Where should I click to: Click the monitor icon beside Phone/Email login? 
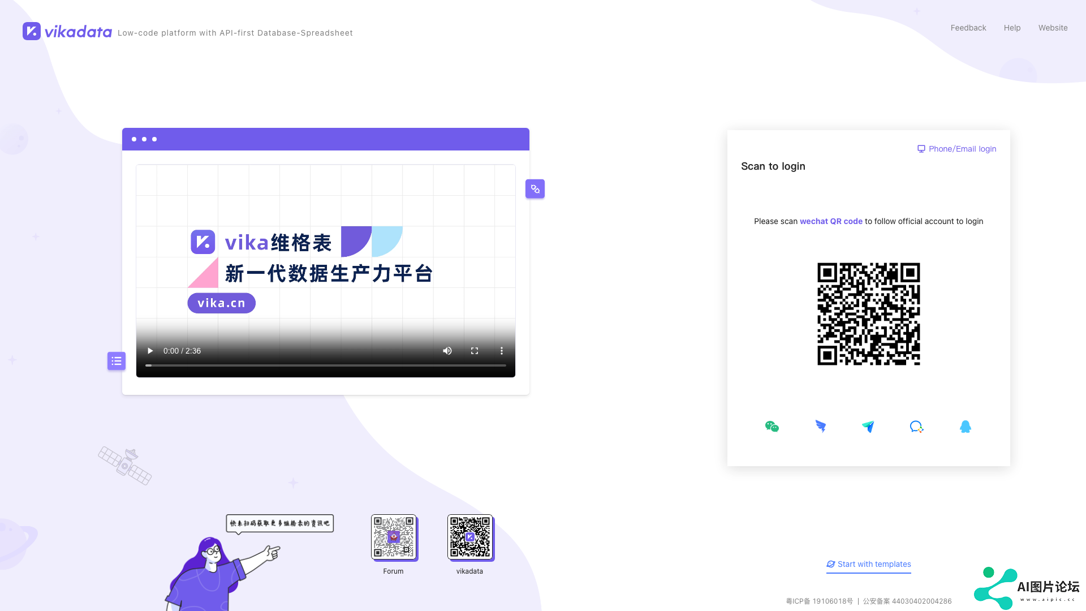(921, 149)
